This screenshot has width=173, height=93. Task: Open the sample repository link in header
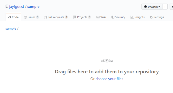(33, 7)
